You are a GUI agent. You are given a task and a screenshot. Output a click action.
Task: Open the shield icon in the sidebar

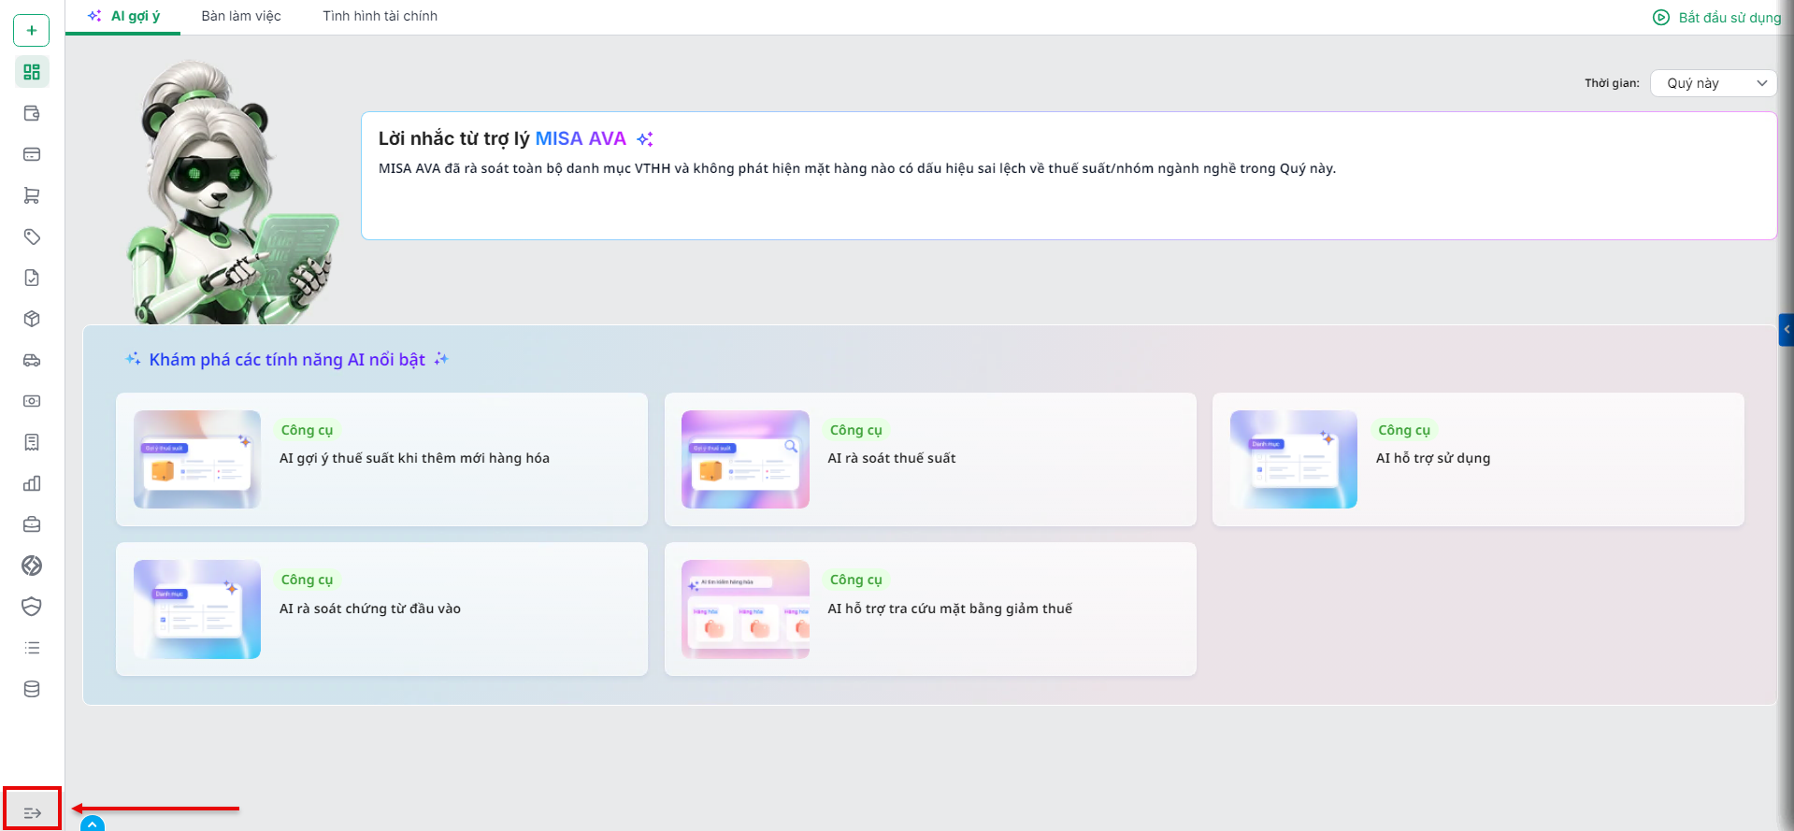(32, 607)
